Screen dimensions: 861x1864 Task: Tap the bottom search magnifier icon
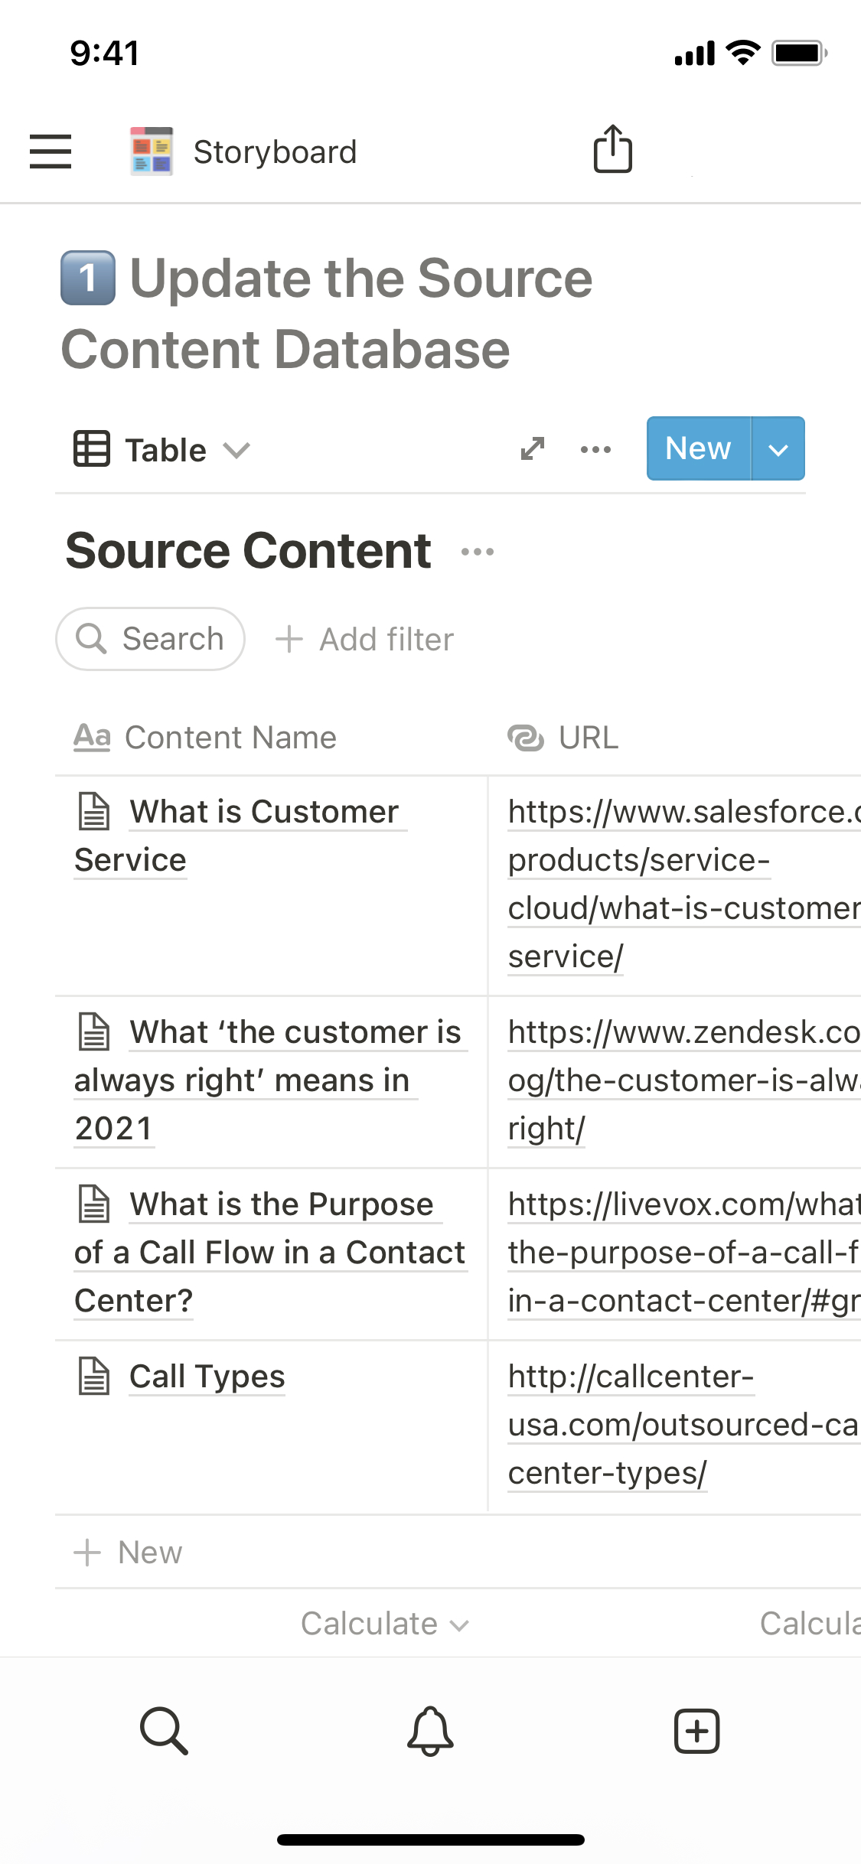pyautogui.click(x=164, y=1731)
